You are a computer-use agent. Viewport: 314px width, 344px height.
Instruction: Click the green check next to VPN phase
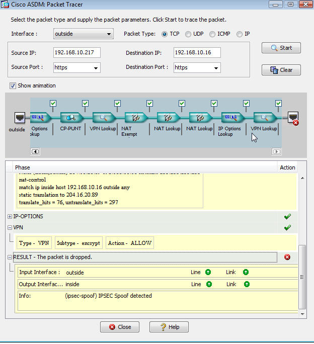[287, 227]
